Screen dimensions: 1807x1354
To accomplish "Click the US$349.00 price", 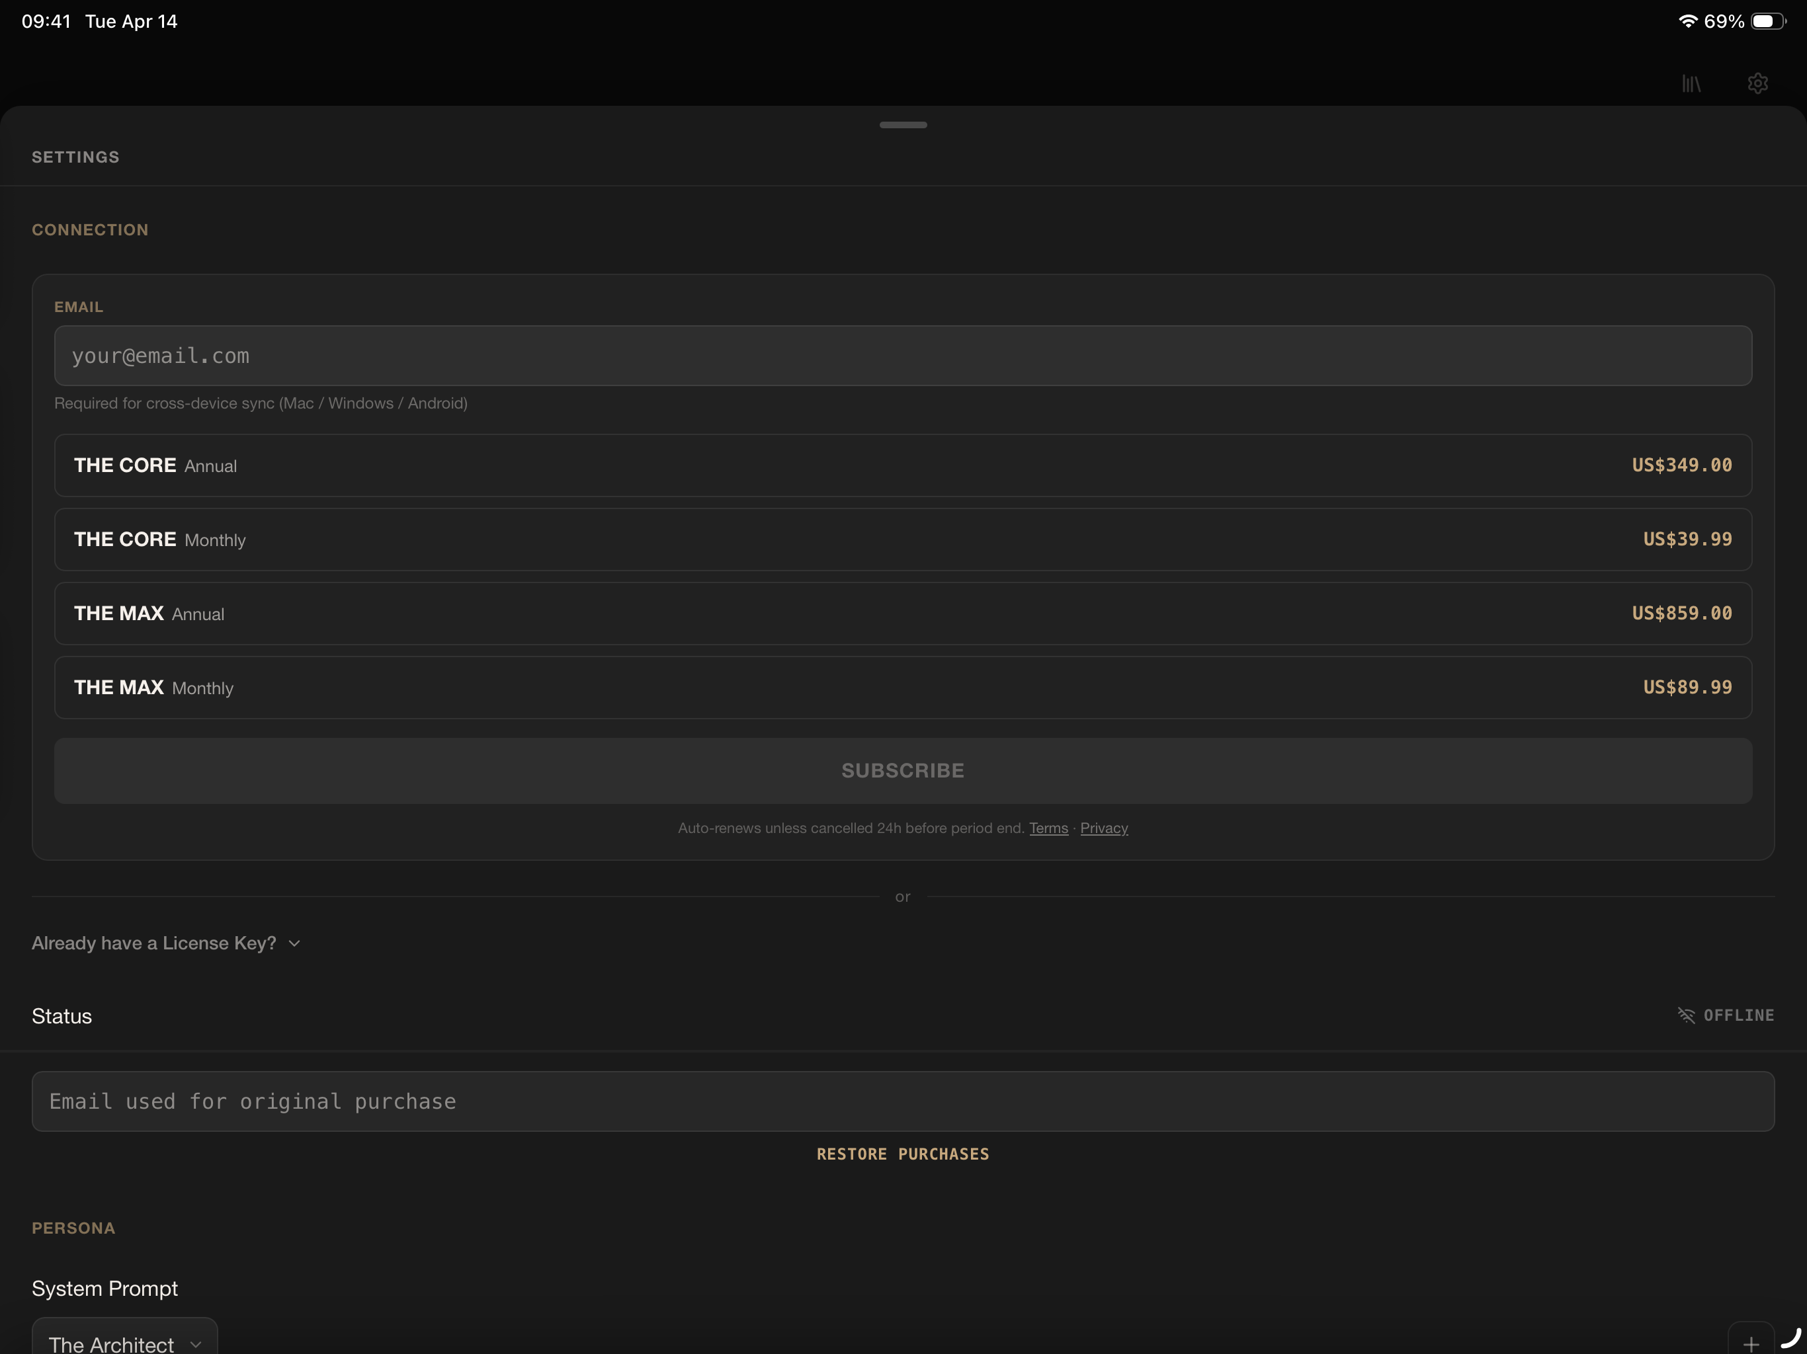I will [x=1681, y=465].
